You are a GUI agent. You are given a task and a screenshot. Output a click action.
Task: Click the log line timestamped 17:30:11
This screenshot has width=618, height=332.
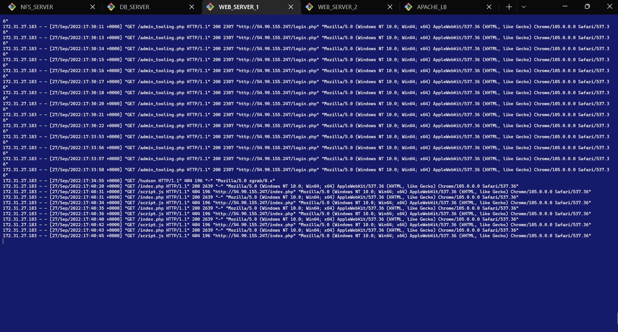(x=306, y=29)
